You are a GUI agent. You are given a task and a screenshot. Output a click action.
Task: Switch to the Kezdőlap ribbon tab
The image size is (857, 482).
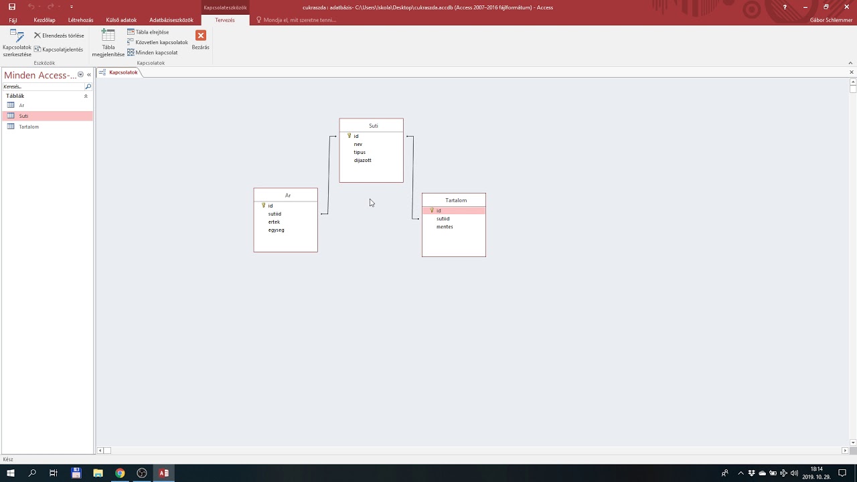pos(44,20)
